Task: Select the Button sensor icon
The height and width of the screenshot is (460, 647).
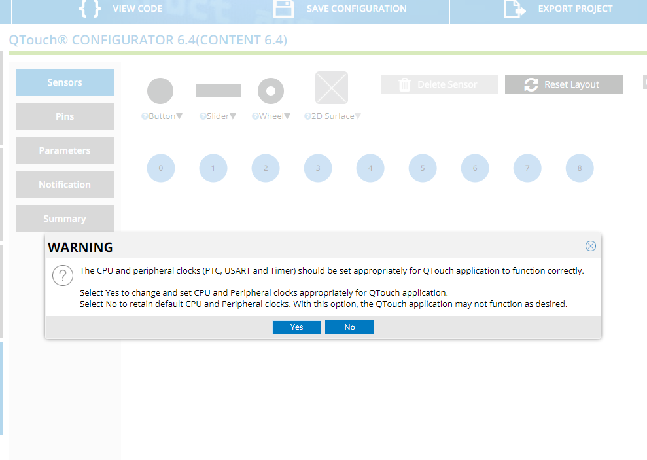Action: [160, 90]
